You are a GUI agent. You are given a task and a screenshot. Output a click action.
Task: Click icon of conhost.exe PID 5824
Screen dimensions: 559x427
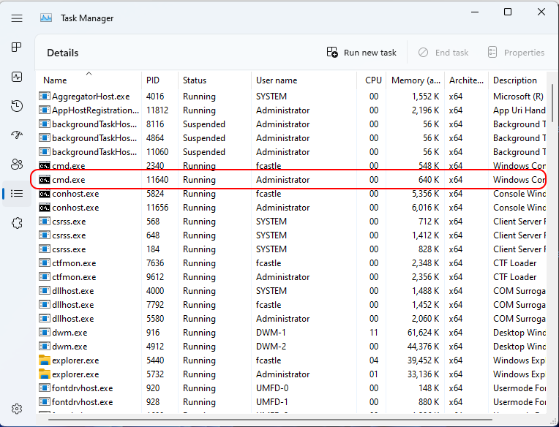coord(44,194)
